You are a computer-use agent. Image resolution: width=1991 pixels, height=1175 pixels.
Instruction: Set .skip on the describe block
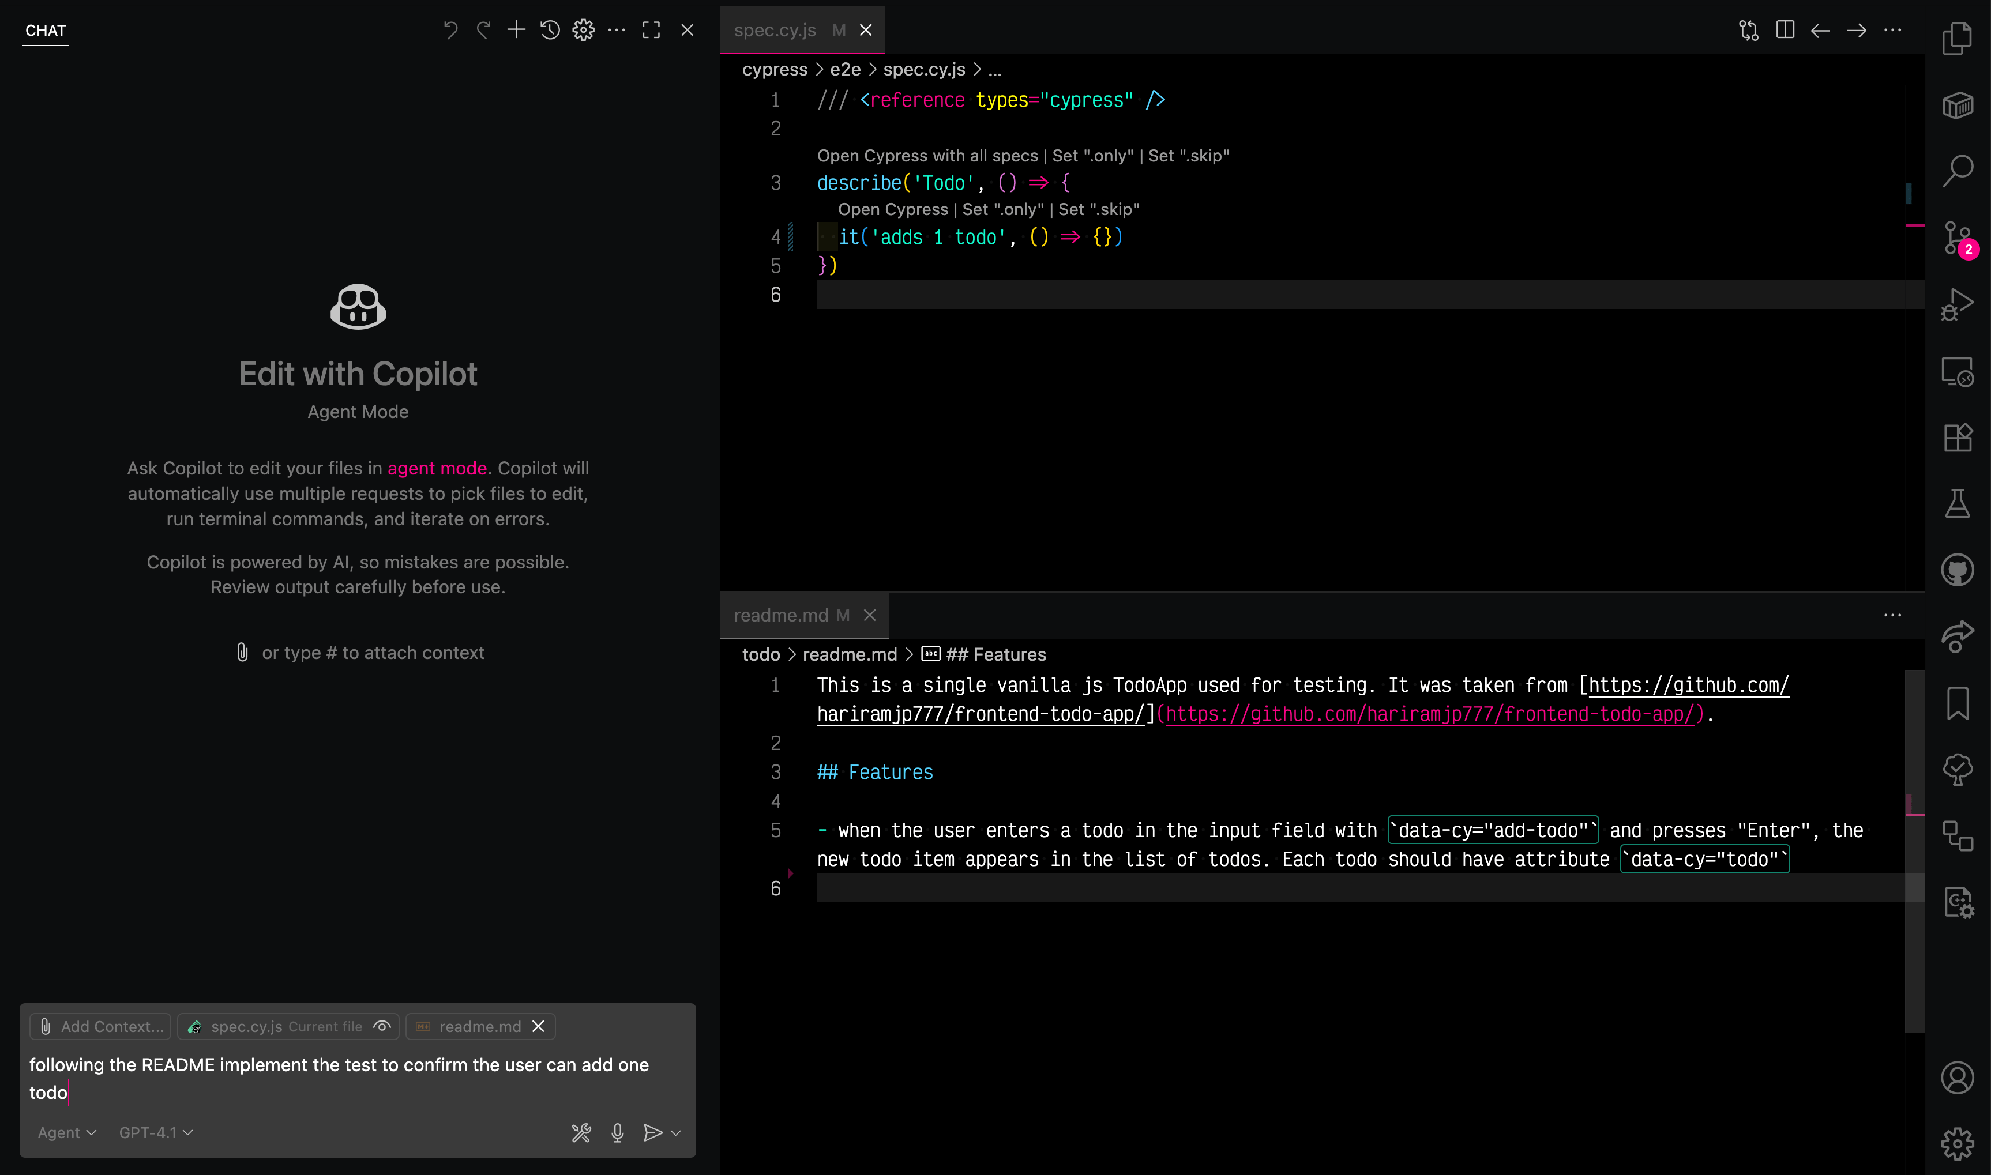coord(1189,156)
